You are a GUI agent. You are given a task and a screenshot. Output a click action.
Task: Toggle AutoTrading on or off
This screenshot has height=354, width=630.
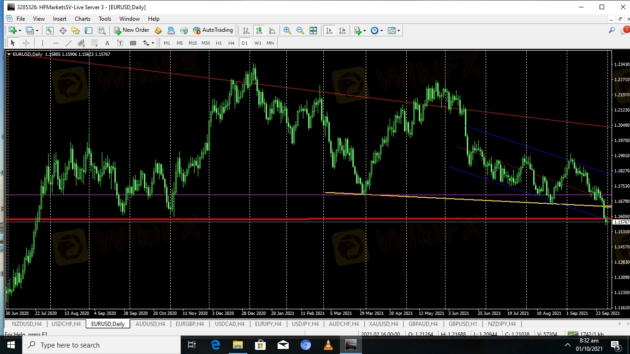point(213,30)
